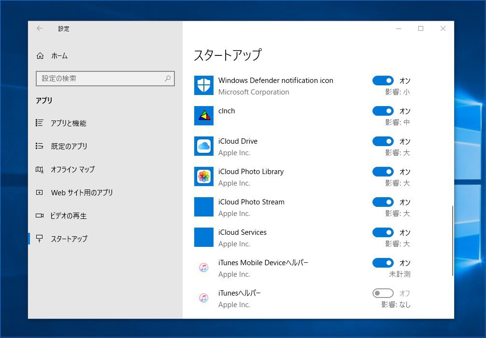The width and height of the screenshot is (486, 338).
Task: Open オフライン マップ settings
Action: [x=72, y=169]
